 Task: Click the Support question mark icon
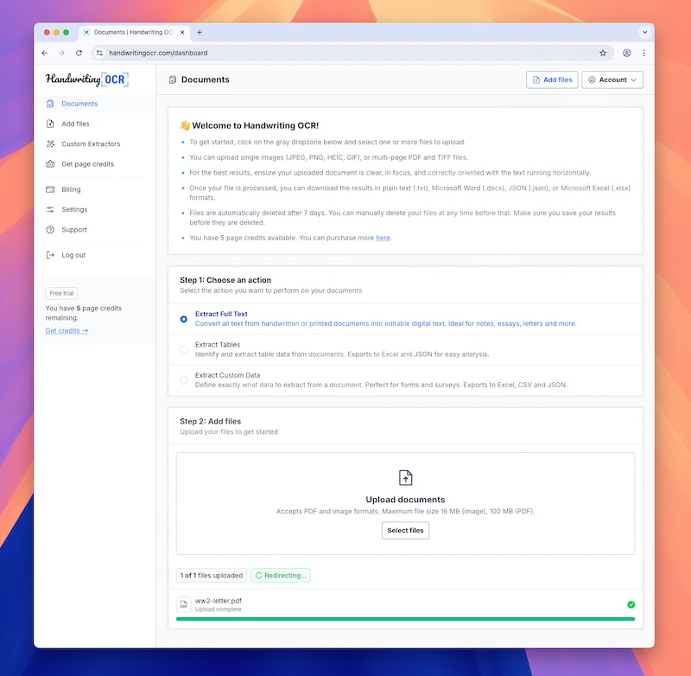51,230
